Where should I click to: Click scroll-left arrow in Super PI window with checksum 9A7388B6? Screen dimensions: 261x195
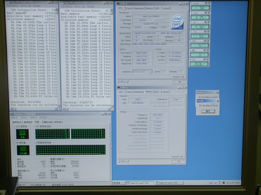coord(11,109)
